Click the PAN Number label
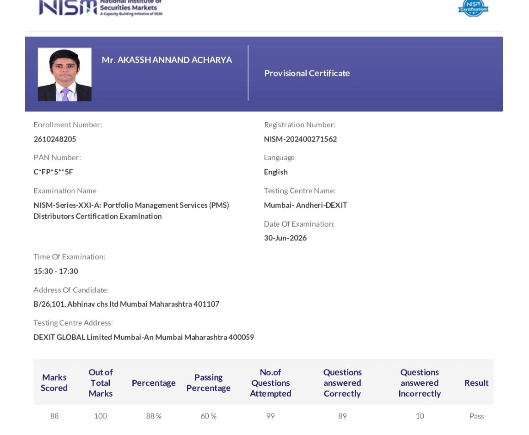The image size is (529, 435). pyautogui.click(x=57, y=158)
